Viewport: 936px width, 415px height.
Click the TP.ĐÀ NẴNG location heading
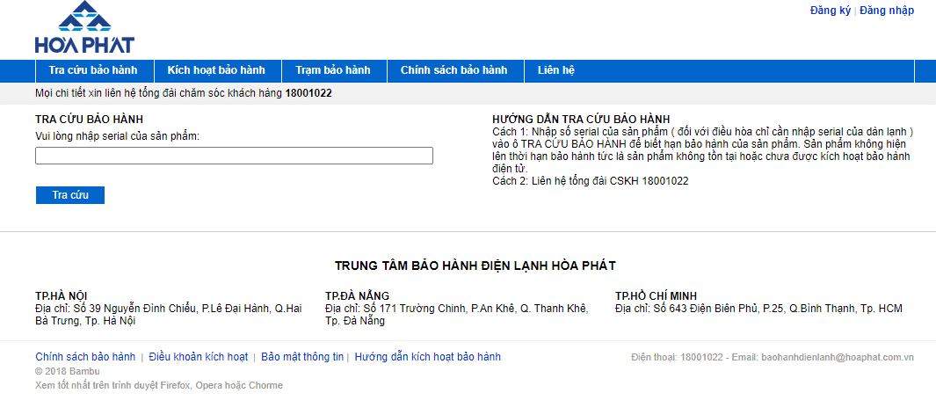(357, 295)
